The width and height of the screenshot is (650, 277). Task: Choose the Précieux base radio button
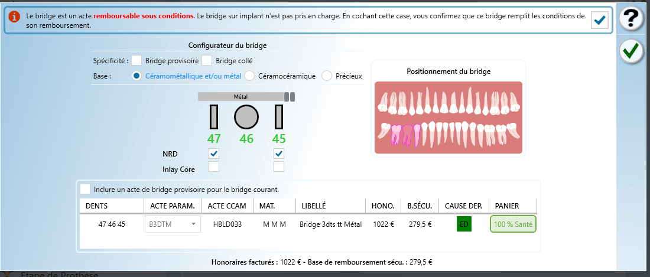pyautogui.click(x=327, y=76)
